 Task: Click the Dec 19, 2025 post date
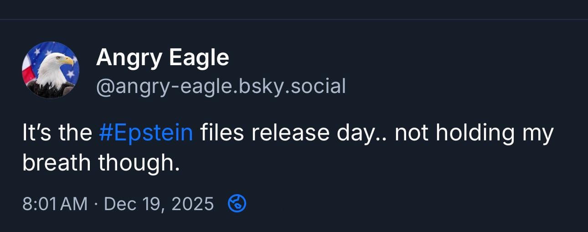tap(159, 204)
